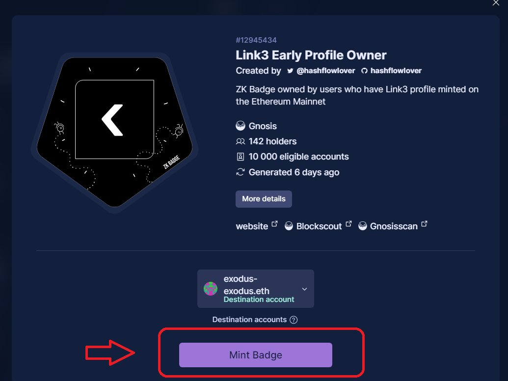Click the Link3 ZK Badge image
Image resolution: width=508 pixels, height=381 pixels.
[115, 132]
